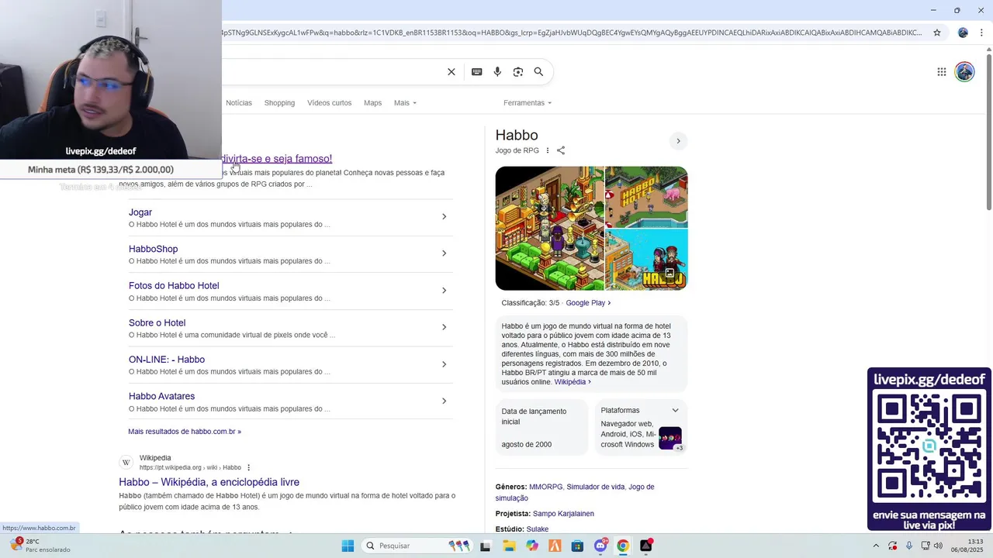Image resolution: width=993 pixels, height=558 pixels.
Task: Expand the HabboShop sitelink arrow
Action: 444,253
